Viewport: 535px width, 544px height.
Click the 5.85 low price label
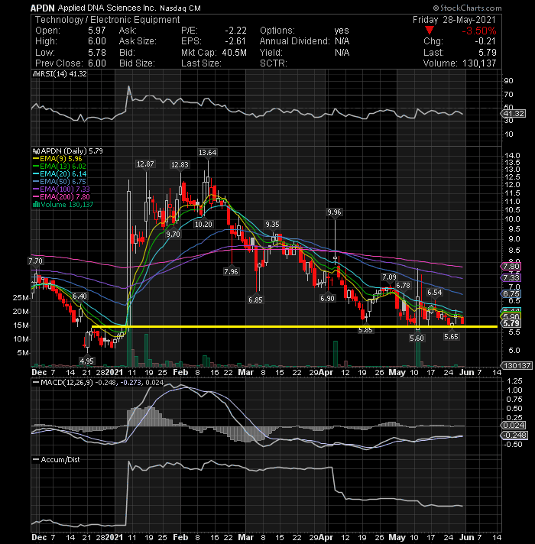(365, 330)
